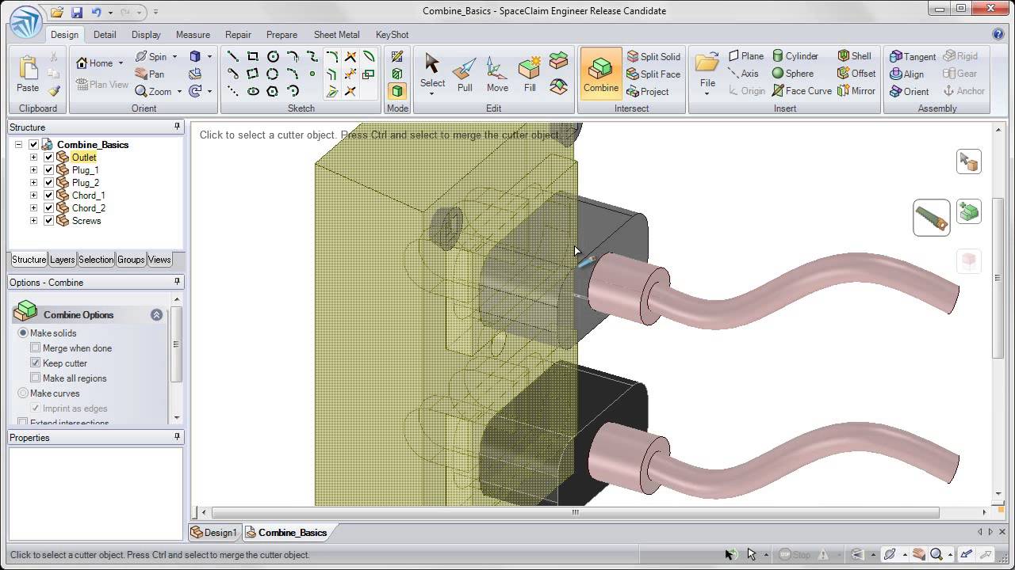Open the Sheet Metal ribbon tab
The image size is (1015, 570).
point(336,35)
